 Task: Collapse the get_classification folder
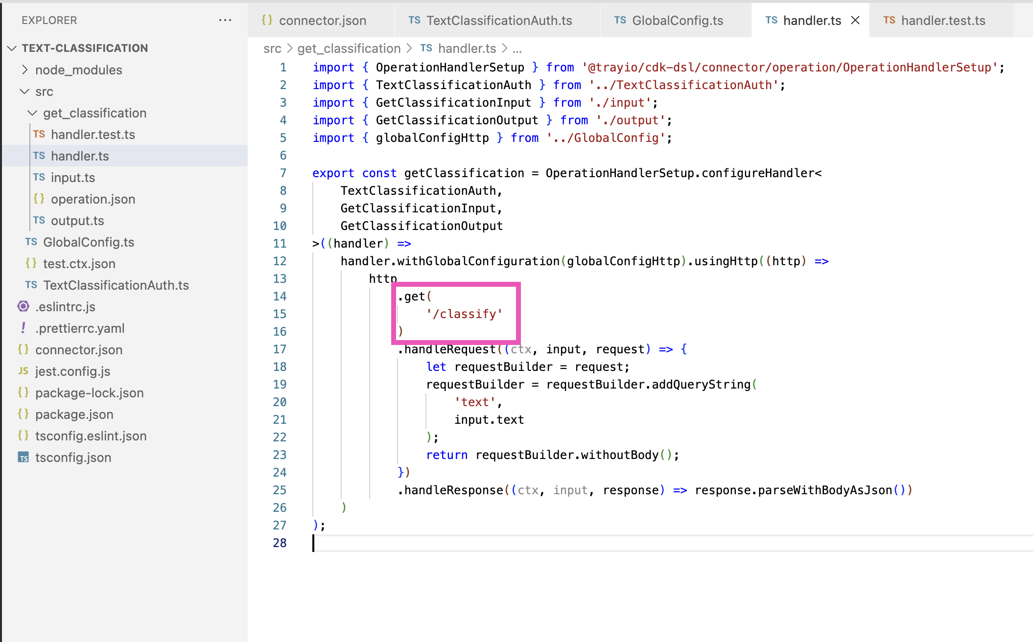[x=32, y=113]
